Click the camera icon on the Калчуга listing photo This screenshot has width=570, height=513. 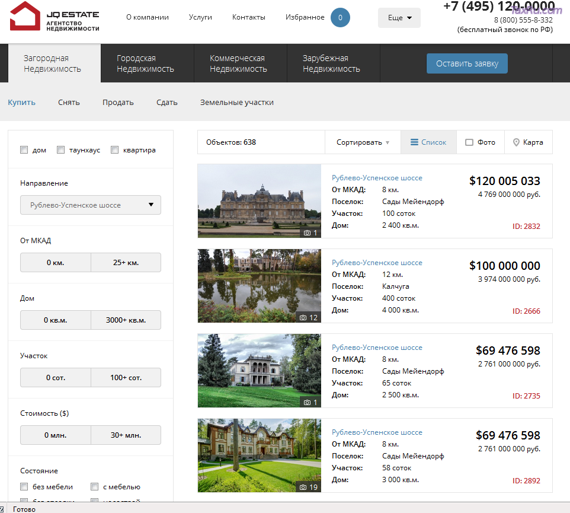pyautogui.click(x=303, y=318)
